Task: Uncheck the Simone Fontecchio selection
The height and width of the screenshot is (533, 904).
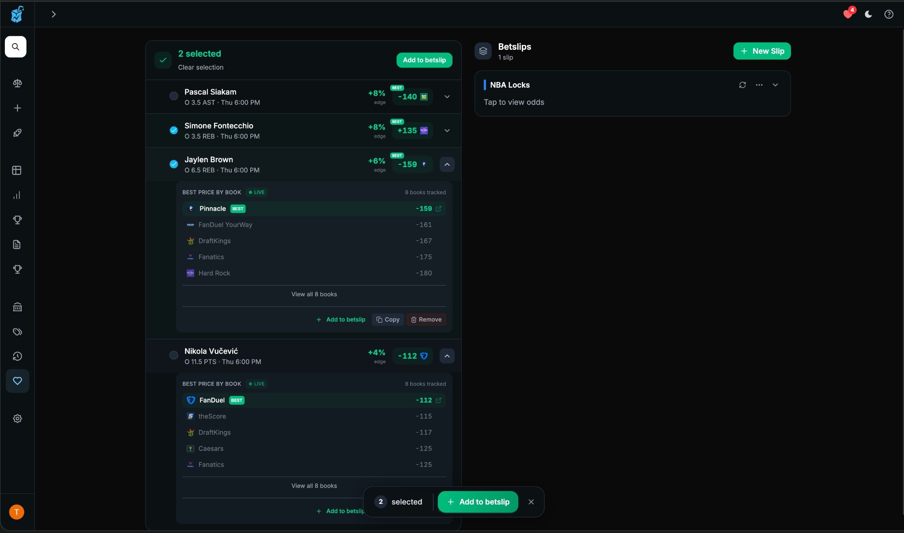Action: (x=173, y=130)
